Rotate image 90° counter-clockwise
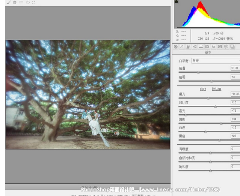The width and height of the screenshot is (240, 196). click(x=28, y=2)
